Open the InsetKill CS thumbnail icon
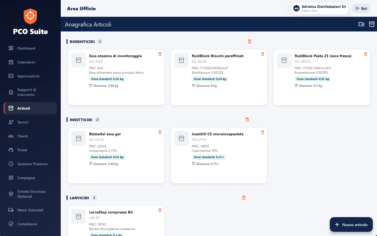Image resolution: width=377 pixels, height=236 pixels. tap(181, 138)
